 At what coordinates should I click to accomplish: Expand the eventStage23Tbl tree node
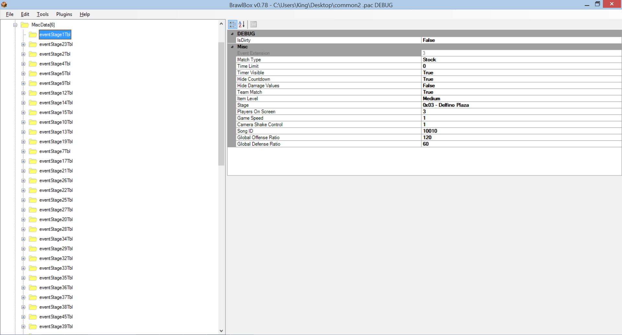pyautogui.click(x=23, y=44)
